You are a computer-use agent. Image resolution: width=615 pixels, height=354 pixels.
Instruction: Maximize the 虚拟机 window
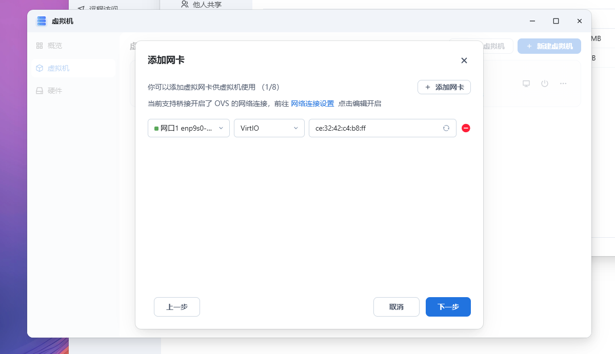[556, 21]
